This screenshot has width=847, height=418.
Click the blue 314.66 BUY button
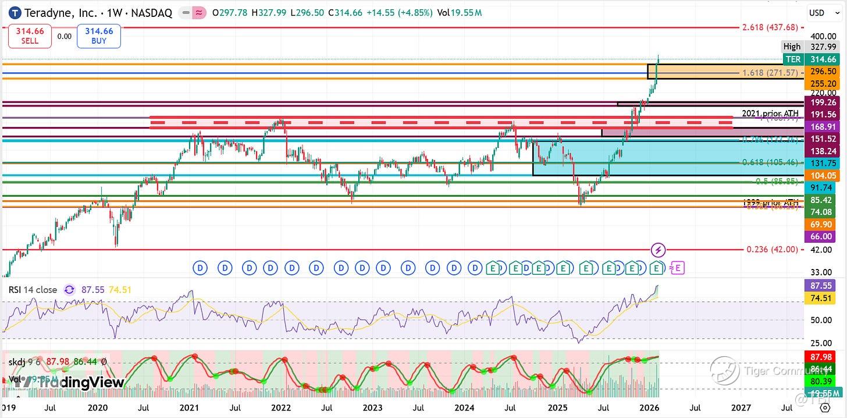[99, 36]
